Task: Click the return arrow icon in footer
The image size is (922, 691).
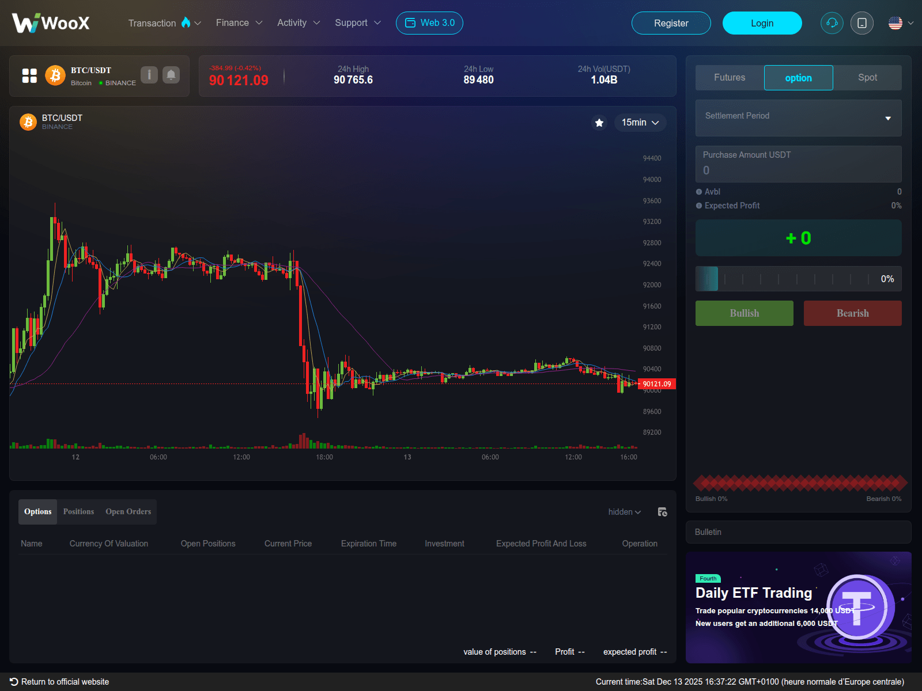Action: (14, 682)
